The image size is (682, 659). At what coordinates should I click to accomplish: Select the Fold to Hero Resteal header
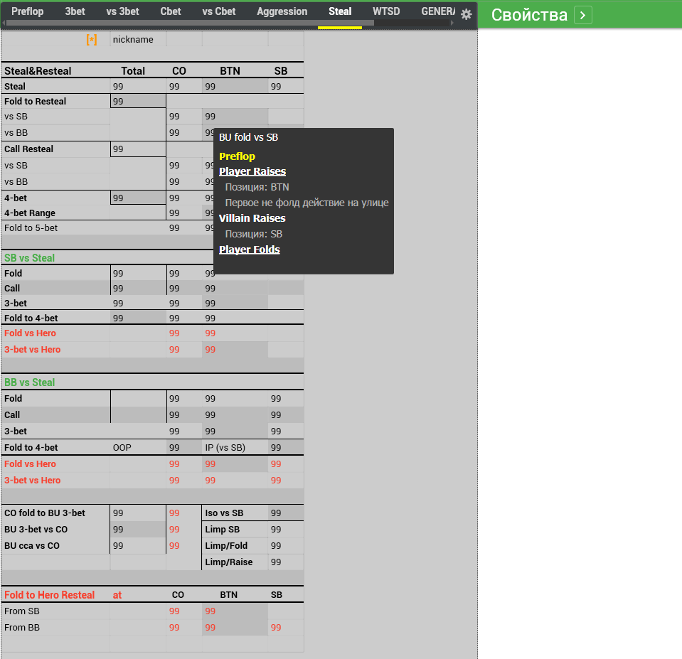49,595
